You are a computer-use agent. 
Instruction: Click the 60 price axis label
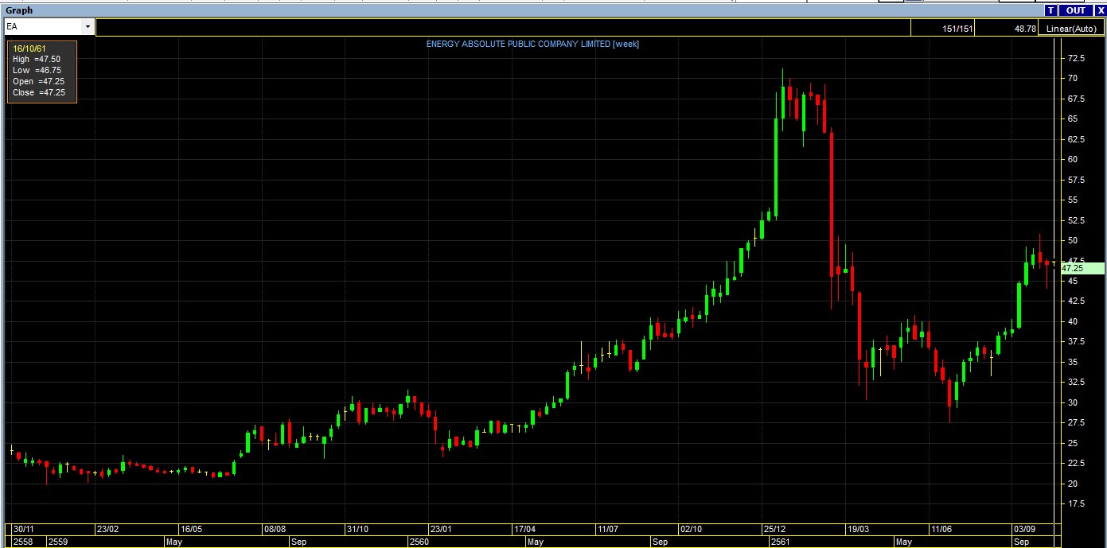click(1073, 159)
